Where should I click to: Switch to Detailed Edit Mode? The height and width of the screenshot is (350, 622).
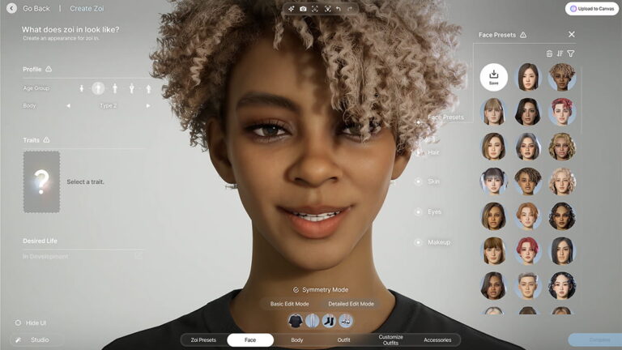tap(351, 304)
